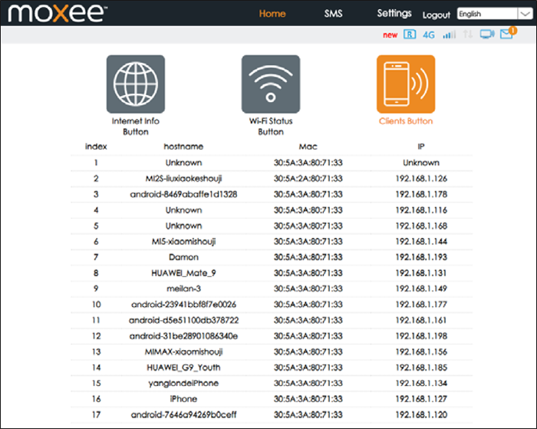Click the IP column header
The image size is (537, 429).
point(421,147)
